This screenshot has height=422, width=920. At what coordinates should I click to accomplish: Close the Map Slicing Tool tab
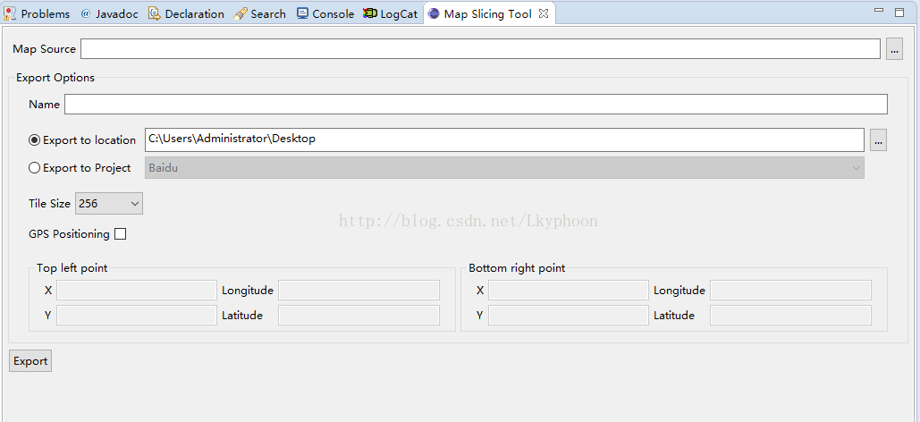[544, 13]
